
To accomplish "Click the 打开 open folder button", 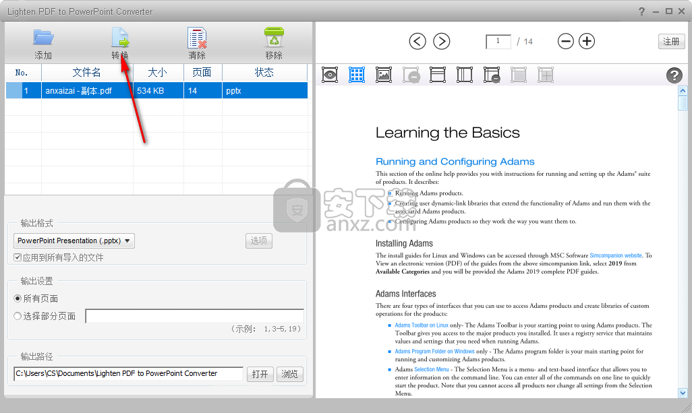I will pos(260,374).
